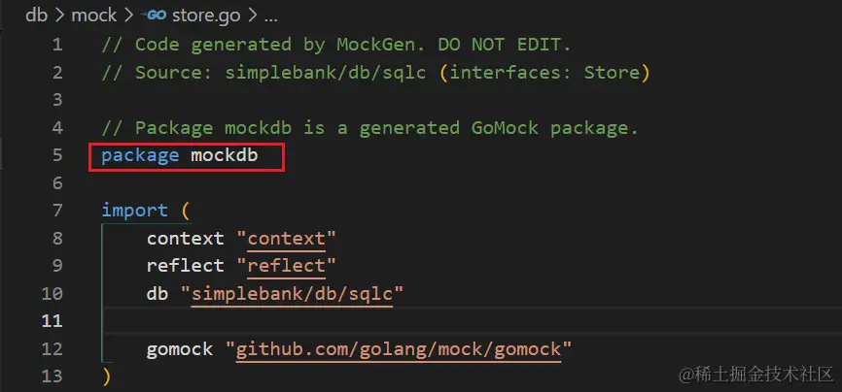Click the github.com/golang/mock/gomock import link
The width and height of the screenshot is (842, 392).
tap(399, 349)
